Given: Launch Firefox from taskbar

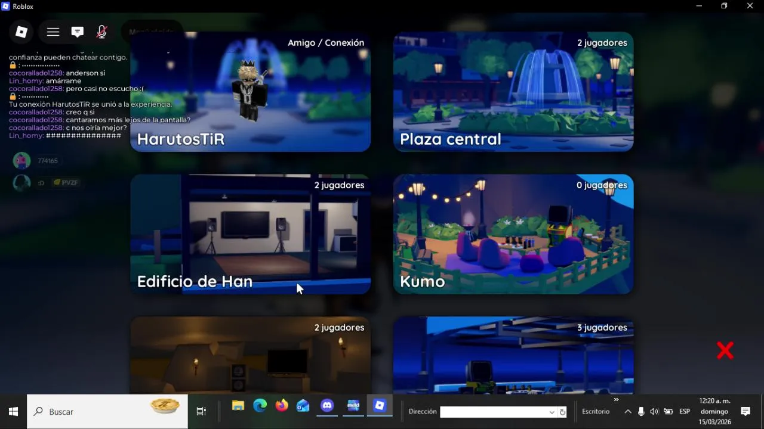Looking at the screenshot, I should [x=282, y=406].
